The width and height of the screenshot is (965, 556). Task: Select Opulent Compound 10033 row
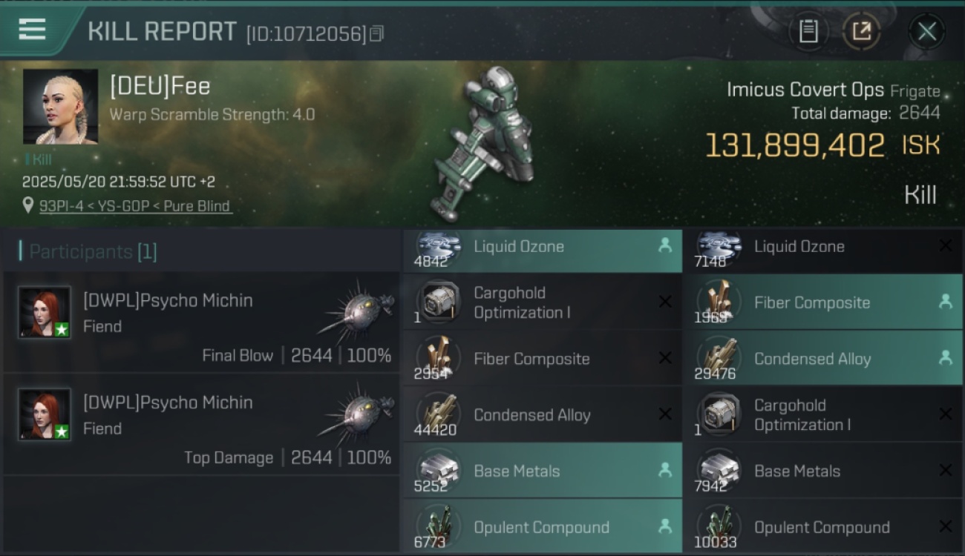pos(823,527)
